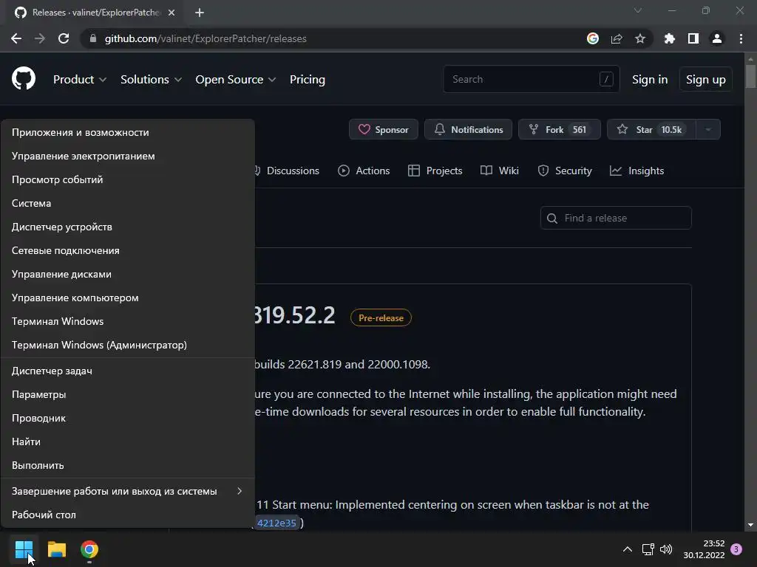The width and height of the screenshot is (757, 567).
Task: Open Chrome three-dot menu
Action: pyautogui.click(x=741, y=38)
